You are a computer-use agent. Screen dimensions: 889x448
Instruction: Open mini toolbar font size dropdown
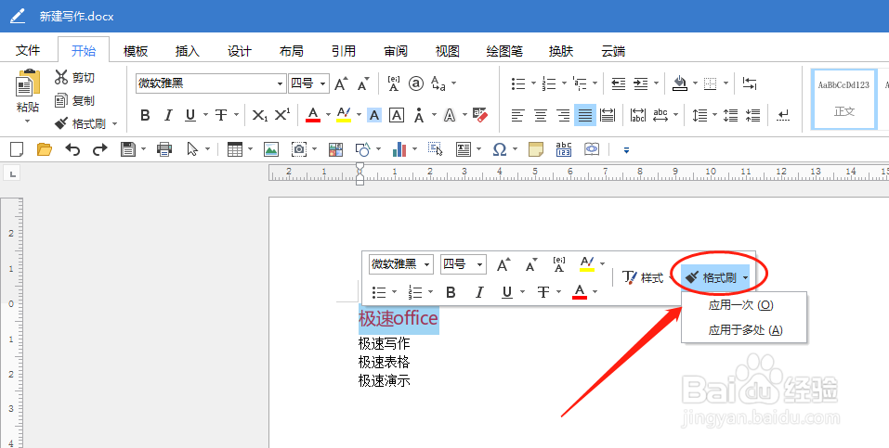point(479,264)
